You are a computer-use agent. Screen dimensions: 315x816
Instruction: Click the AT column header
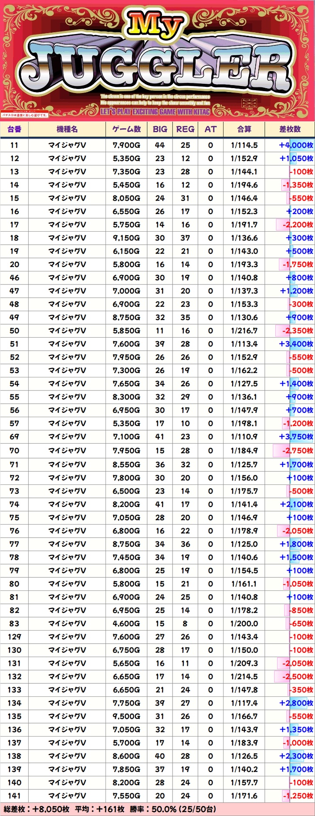210,129
